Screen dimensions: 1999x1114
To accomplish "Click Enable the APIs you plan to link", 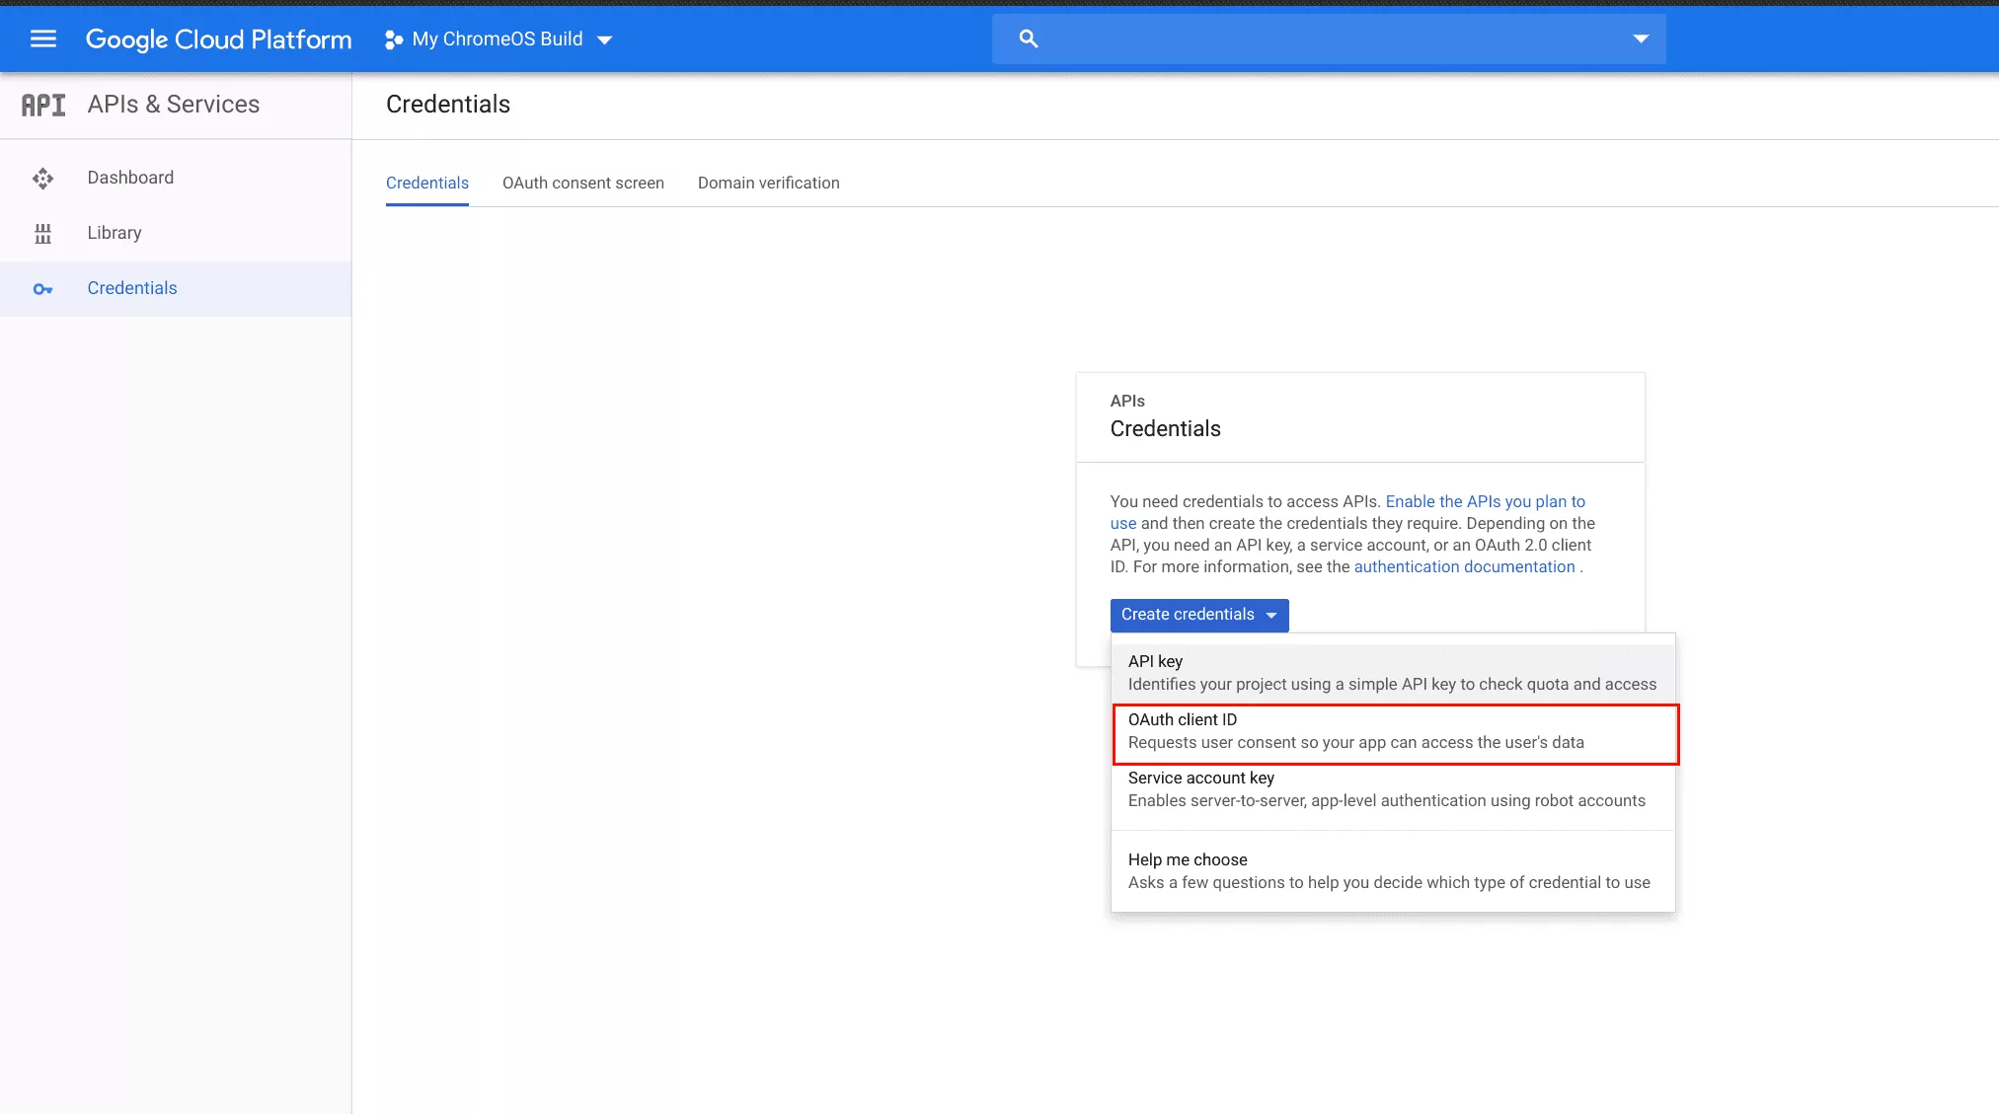I will click(1484, 502).
